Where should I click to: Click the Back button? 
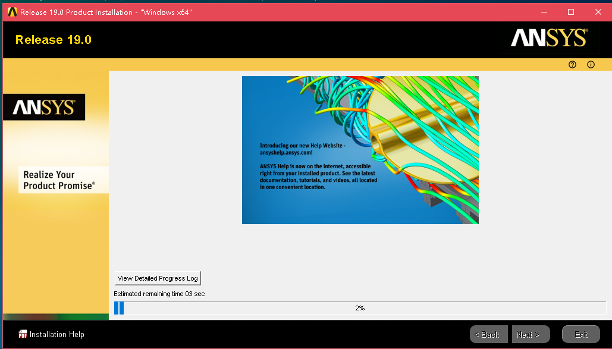point(489,335)
